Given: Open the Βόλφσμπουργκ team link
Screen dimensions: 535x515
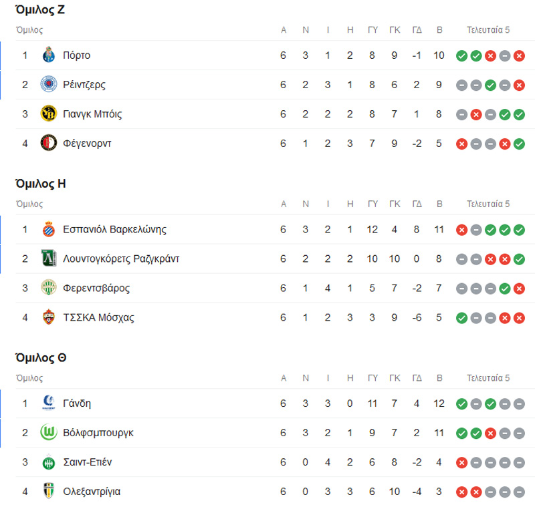Looking at the screenshot, I should click(98, 433).
